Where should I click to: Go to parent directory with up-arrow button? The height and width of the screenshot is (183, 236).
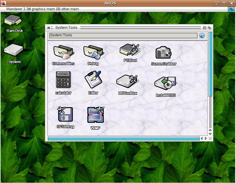(x=202, y=35)
